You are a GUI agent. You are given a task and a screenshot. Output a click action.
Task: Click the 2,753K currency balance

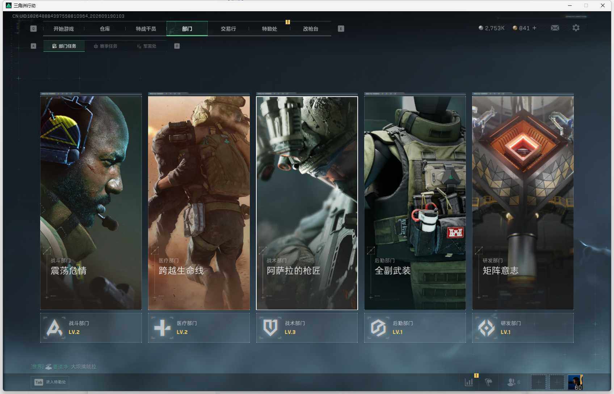point(495,28)
